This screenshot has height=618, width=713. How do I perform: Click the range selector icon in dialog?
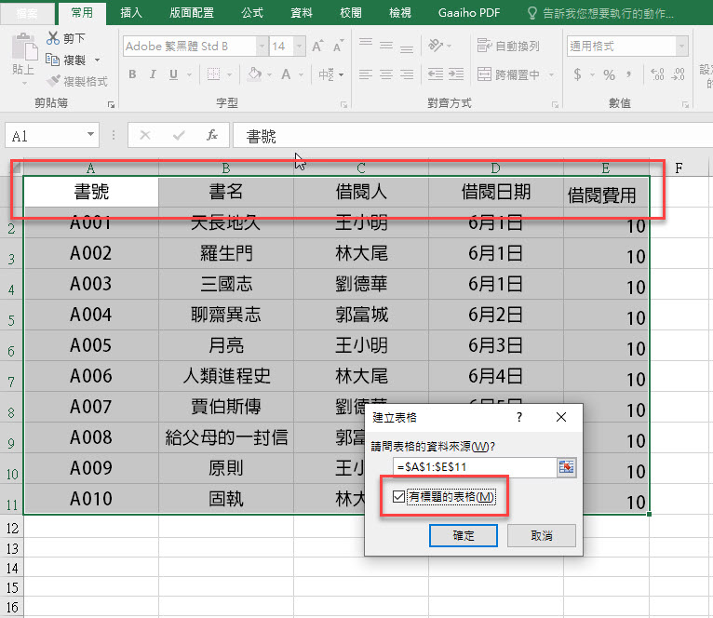tap(566, 467)
